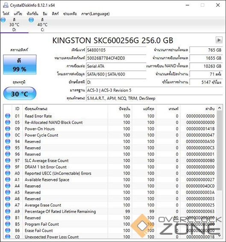
Task: Click the status circle beside Read Error Rate
Action: [x=8, y=116]
